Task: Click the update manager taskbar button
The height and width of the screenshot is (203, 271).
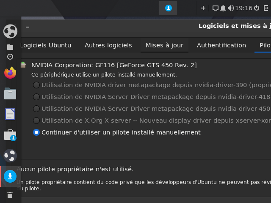Action: [x=168, y=8]
